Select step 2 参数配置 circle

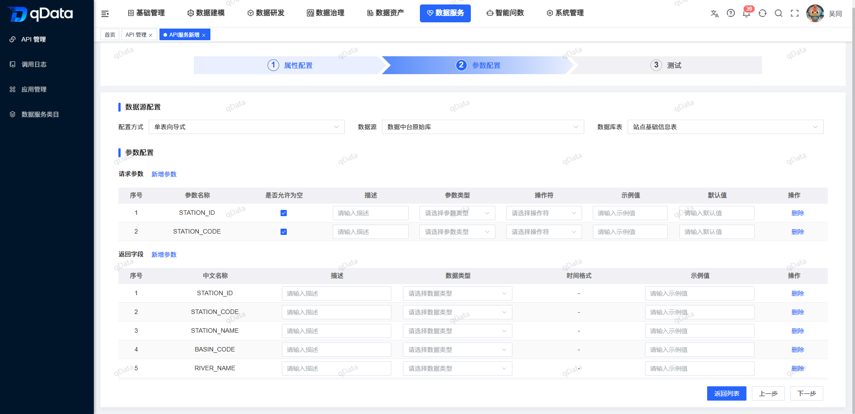coord(461,65)
